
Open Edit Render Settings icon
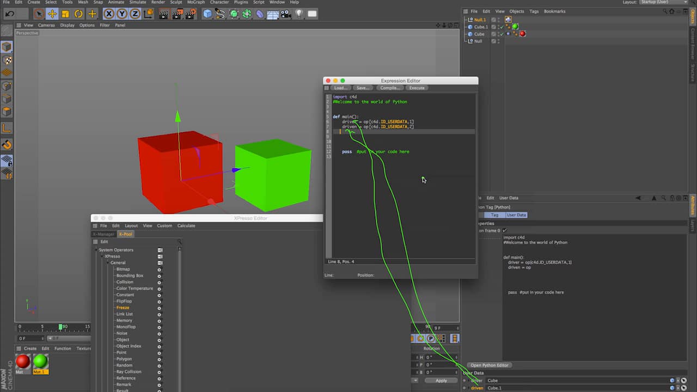(190, 14)
